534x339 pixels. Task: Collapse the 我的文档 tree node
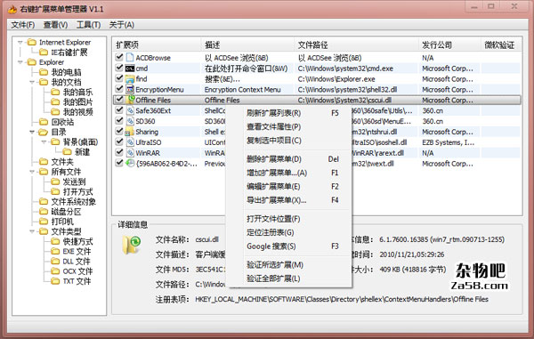(32, 83)
